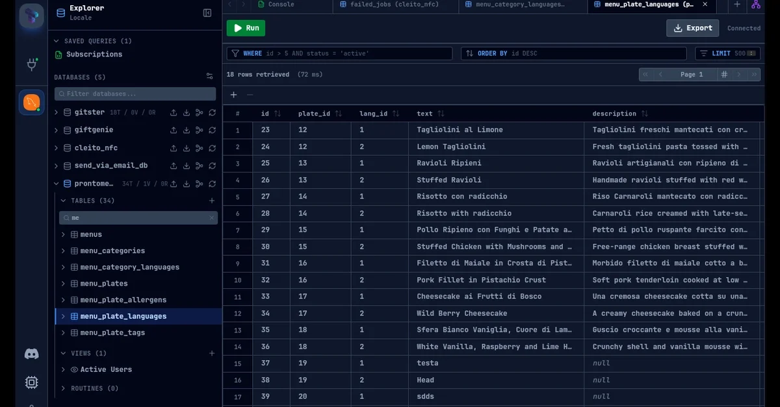The image size is (780, 407).
Task: Add a new row with plus icon
Action: point(234,95)
